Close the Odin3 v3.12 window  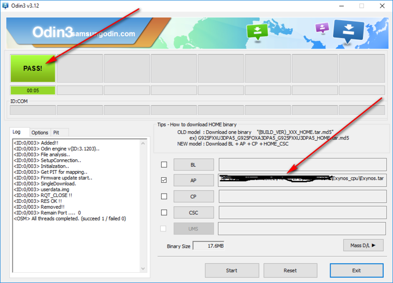click(382, 6)
